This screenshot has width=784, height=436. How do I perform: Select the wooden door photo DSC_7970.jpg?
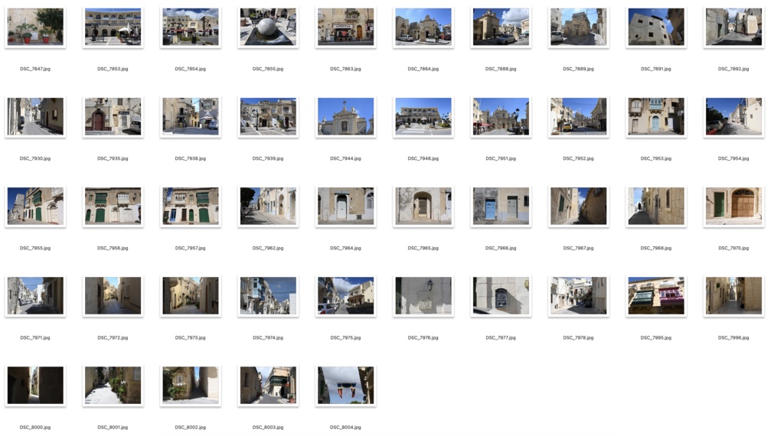point(733,206)
